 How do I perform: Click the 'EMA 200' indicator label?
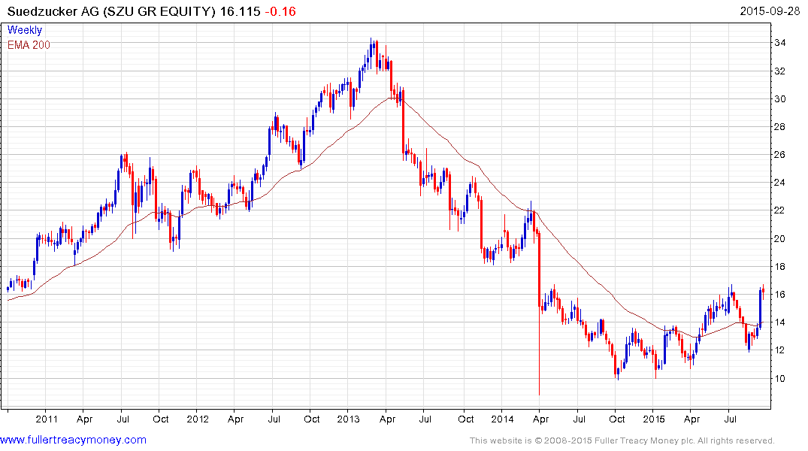point(29,45)
